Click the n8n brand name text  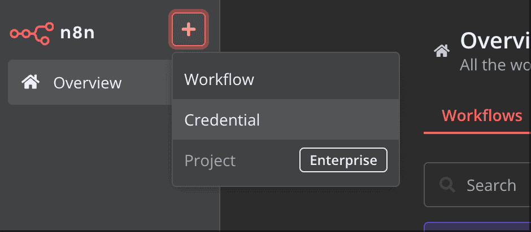coord(77,32)
